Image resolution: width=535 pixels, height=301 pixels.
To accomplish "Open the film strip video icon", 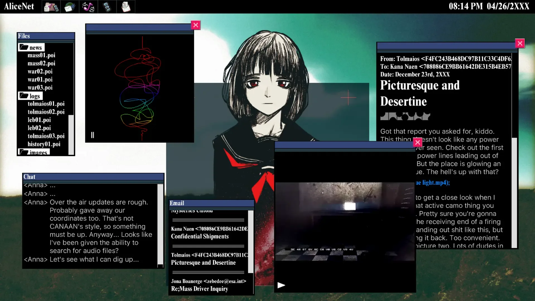I will pyautogui.click(x=107, y=7).
